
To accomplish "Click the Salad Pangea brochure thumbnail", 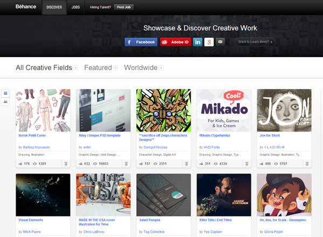I will [x=164, y=195].
